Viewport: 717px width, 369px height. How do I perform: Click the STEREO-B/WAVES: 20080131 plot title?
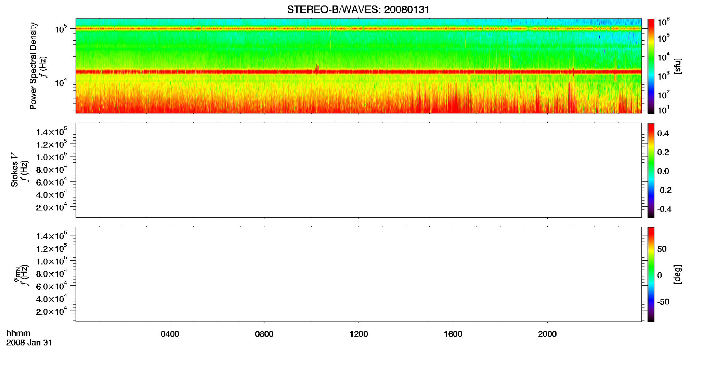point(358,10)
